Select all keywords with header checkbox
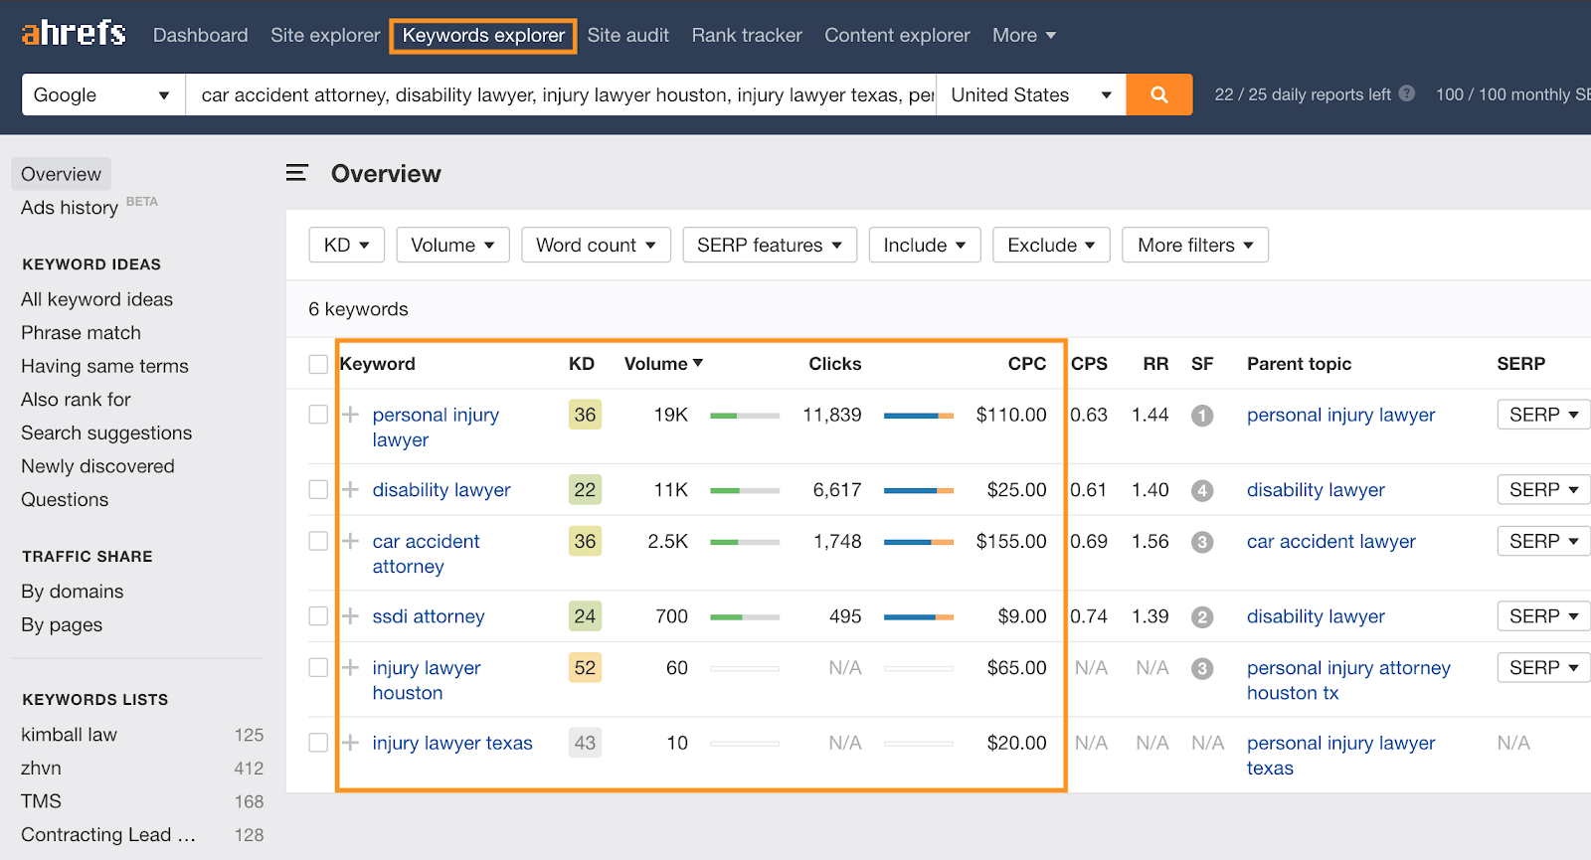 [318, 364]
